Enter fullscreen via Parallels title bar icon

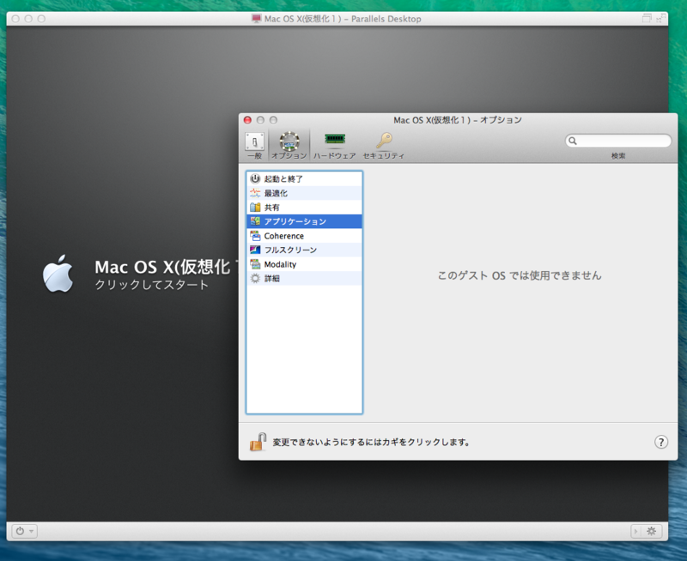[x=660, y=18]
